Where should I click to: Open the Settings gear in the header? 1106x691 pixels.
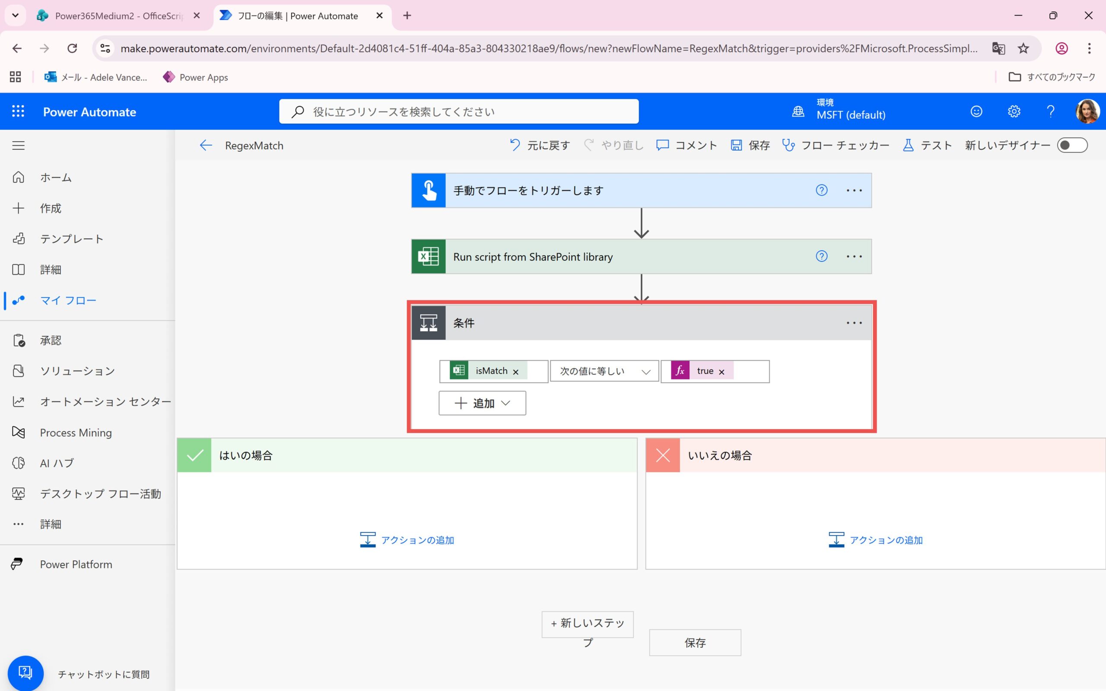1014,111
